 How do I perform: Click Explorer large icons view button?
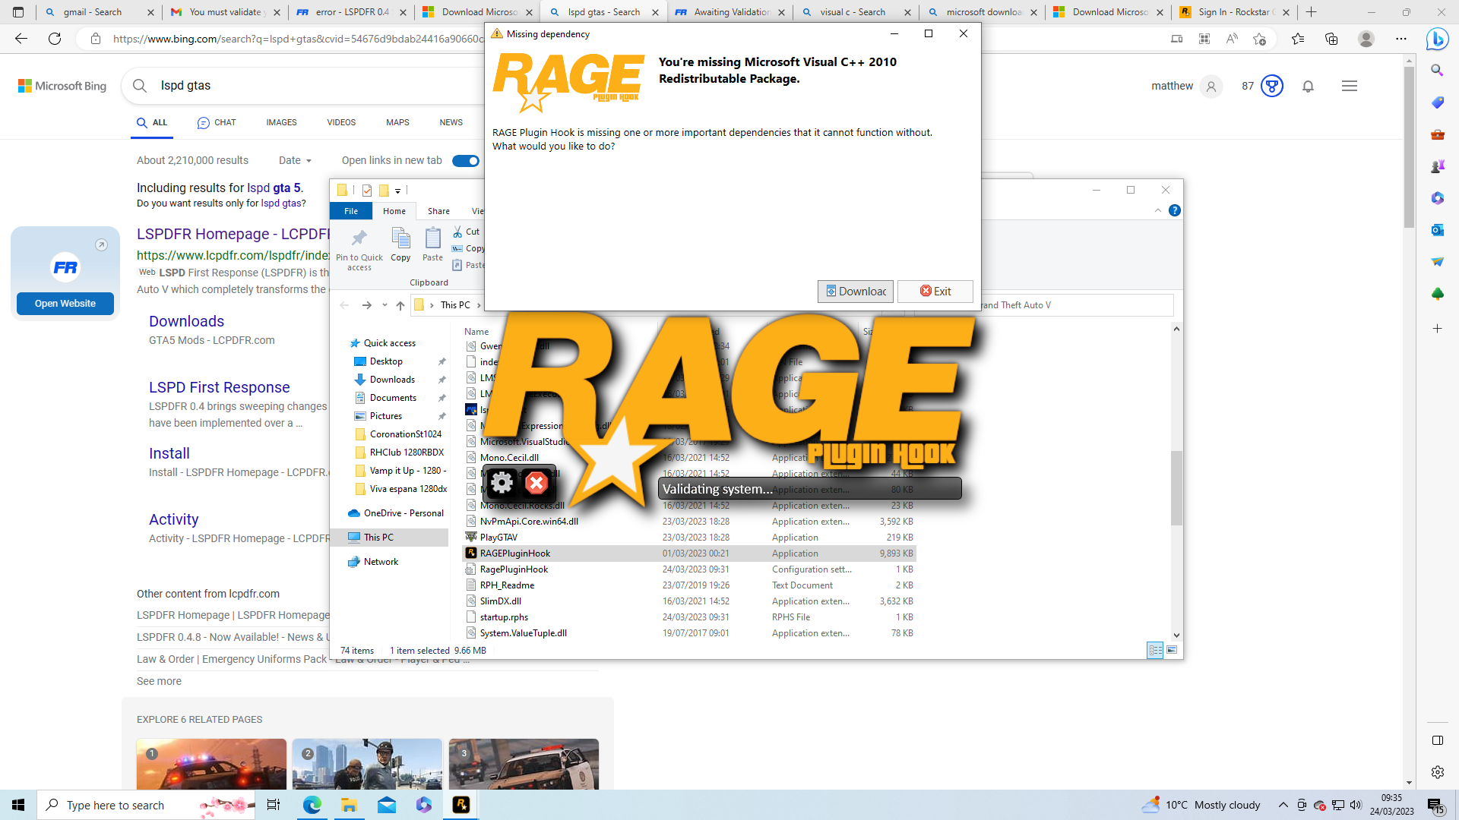coord(1172,650)
